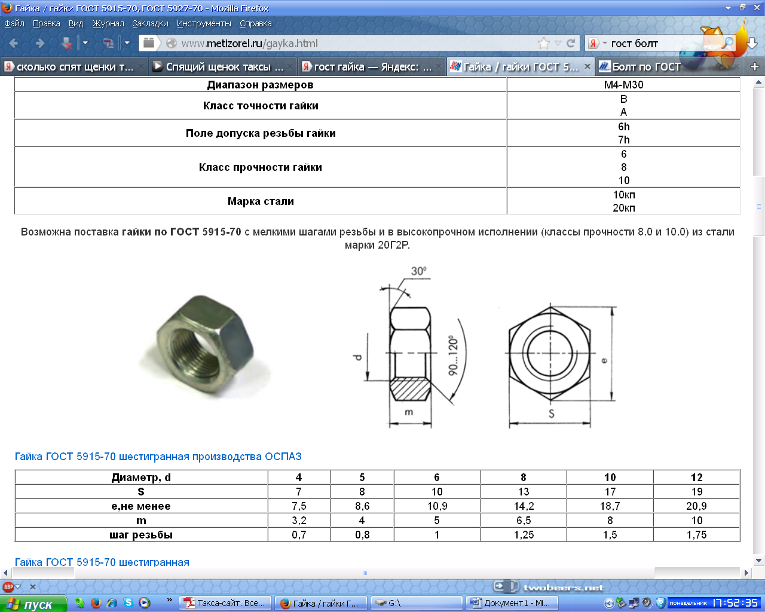The width and height of the screenshot is (765, 612).
Task: Close the add-on bar with X
Action: click(x=33, y=587)
